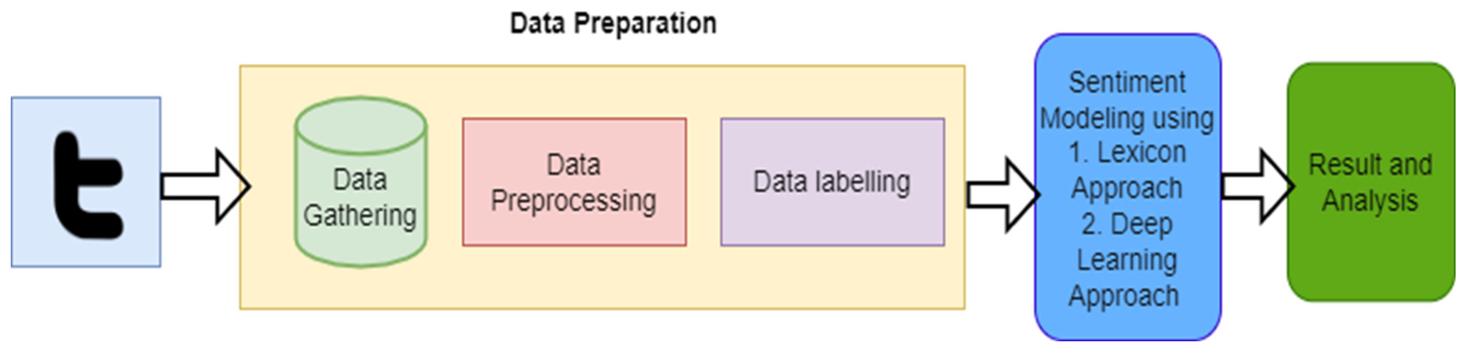Click the arrow leaving the Twitter box
This screenshot has width=1468, height=356.
pyautogui.click(x=205, y=186)
